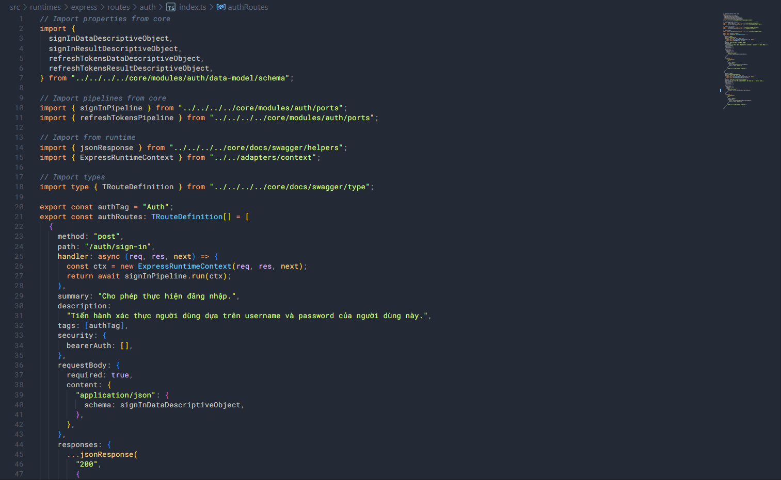Click the authRoutes symbol icon in breadcrumb
The image size is (781, 480).
pyautogui.click(x=221, y=7)
